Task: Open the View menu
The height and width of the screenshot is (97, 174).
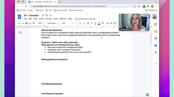Action: pos(35,19)
